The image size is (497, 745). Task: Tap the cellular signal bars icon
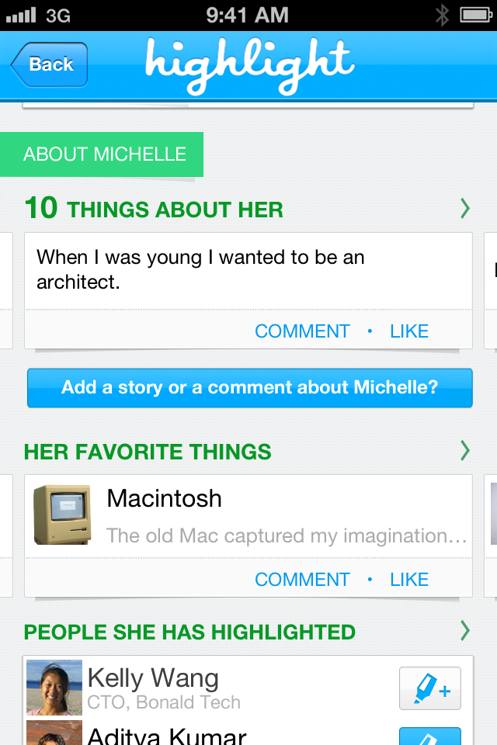coord(21,16)
